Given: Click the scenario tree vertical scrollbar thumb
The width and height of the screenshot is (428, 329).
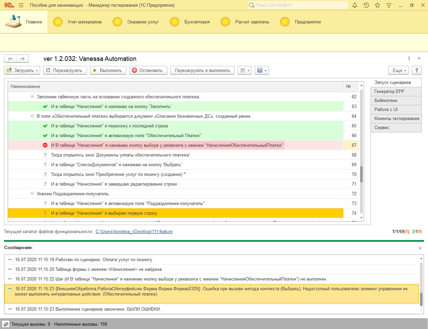Looking at the screenshot, I should pyautogui.click(x=361, y=174).
